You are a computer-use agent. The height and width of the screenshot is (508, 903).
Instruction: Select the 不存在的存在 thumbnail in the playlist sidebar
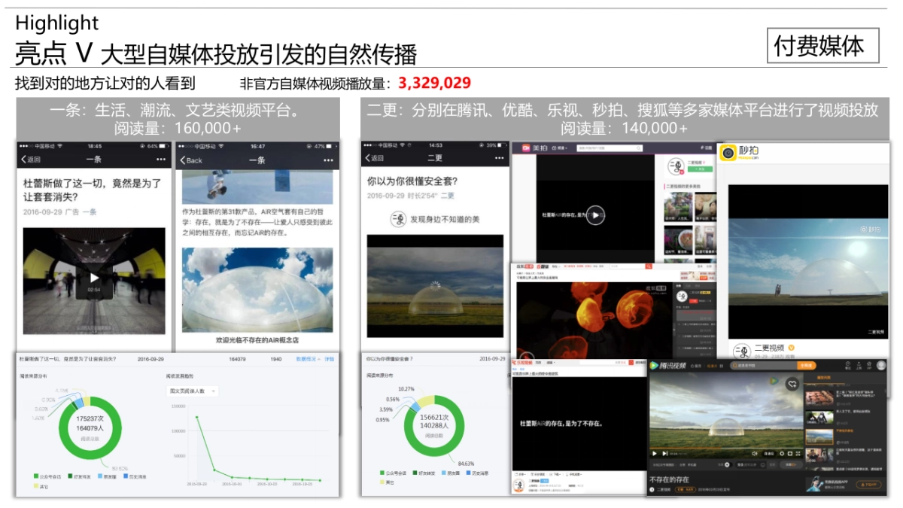[819, 437]
